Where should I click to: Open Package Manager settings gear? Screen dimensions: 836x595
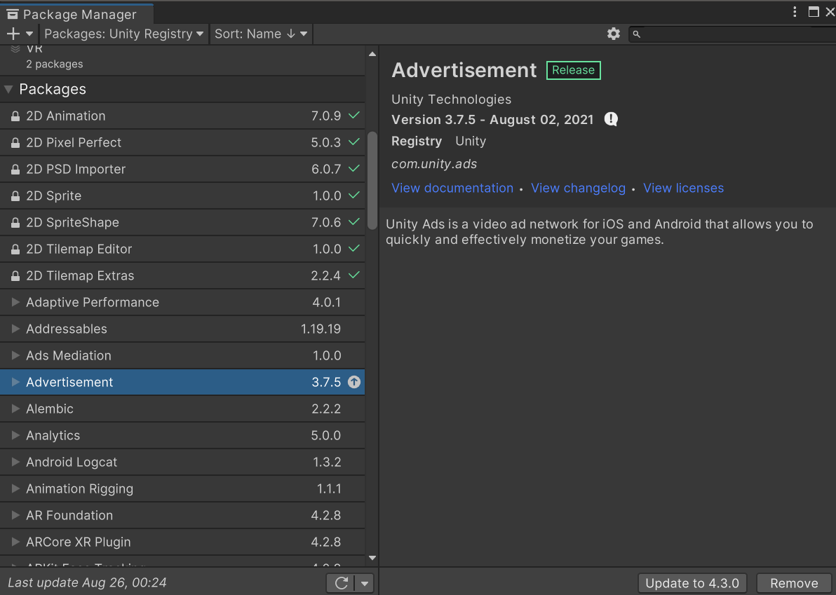614,34
